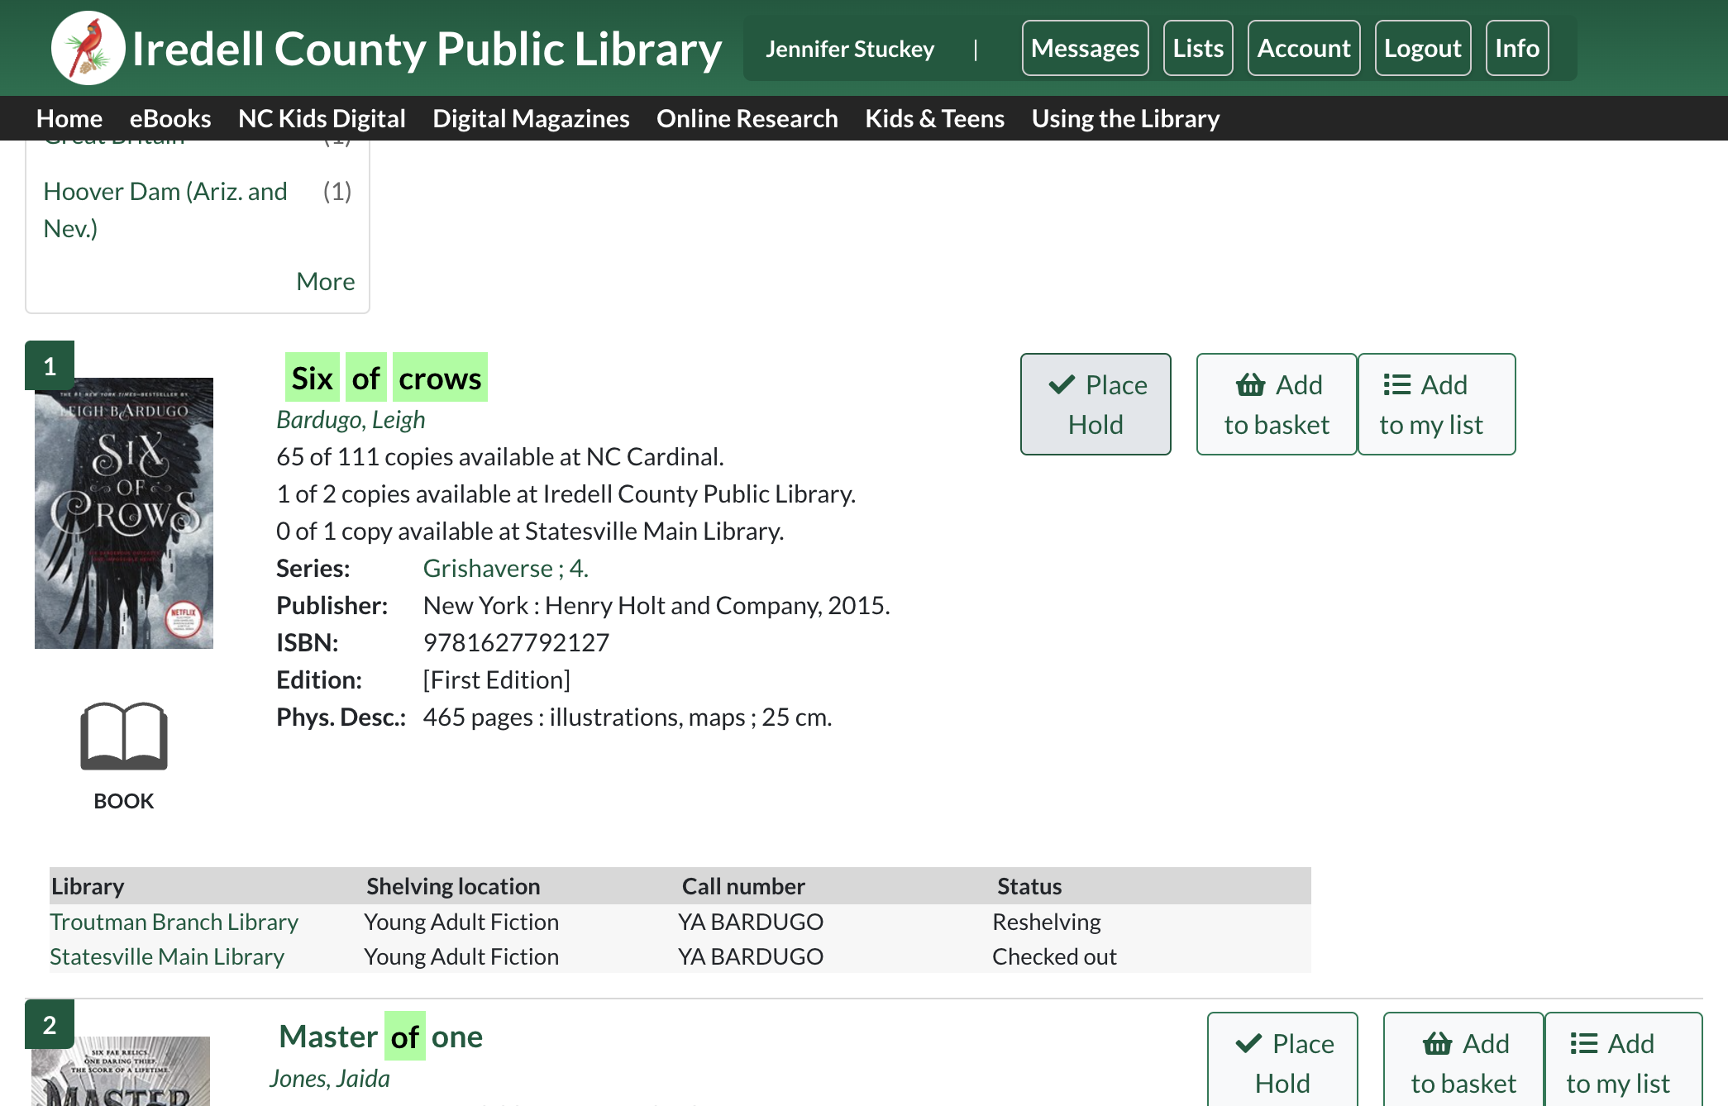
Task: Open Online Research menu
Action: 747,118
